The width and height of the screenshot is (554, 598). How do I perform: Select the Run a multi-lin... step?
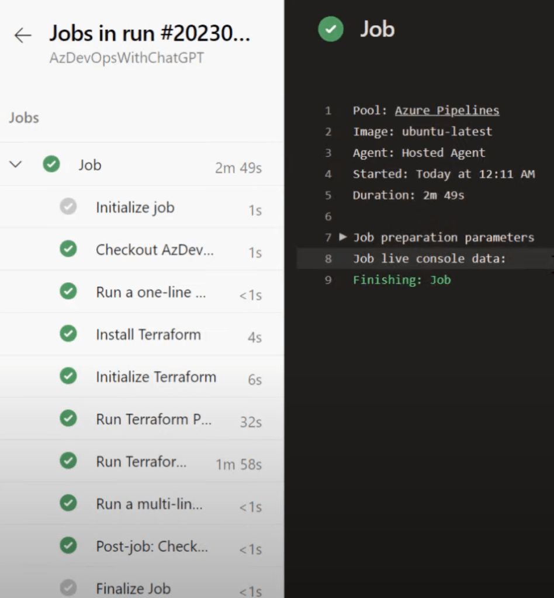pyautogui.click(x=149, y=503)
